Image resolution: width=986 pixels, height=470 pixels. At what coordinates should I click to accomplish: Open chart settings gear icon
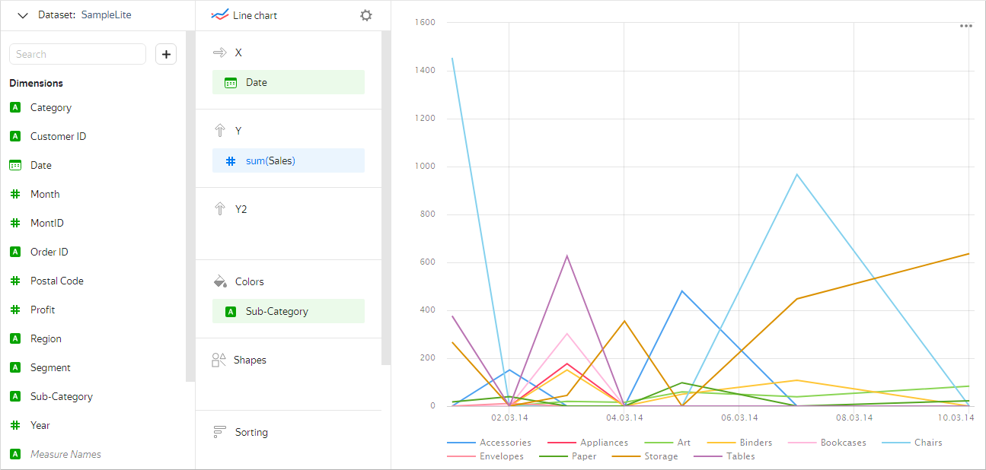366,15
